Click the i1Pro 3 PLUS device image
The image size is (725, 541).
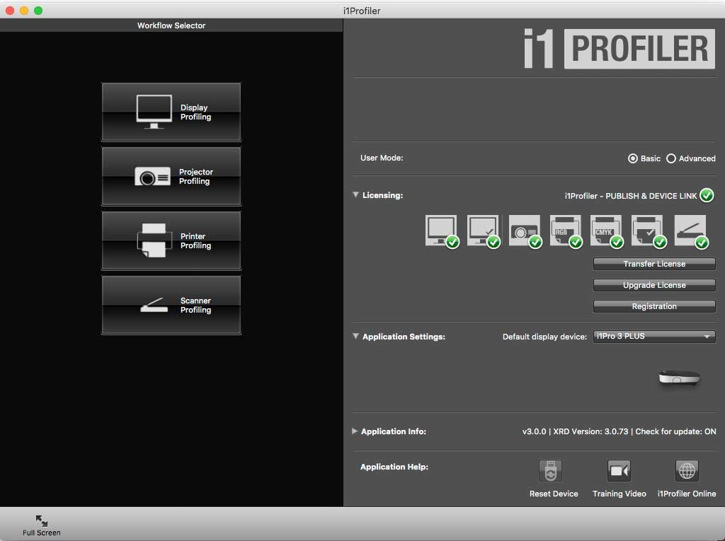click(x=679, y=378)
